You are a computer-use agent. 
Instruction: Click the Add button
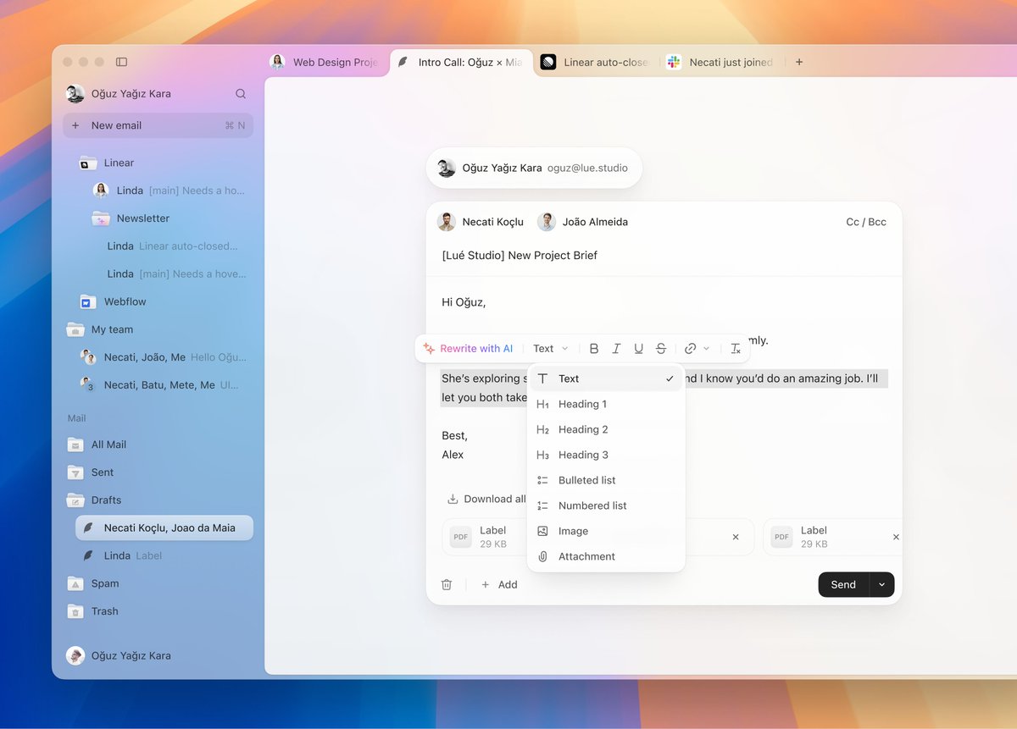click(x=499, y=584)
